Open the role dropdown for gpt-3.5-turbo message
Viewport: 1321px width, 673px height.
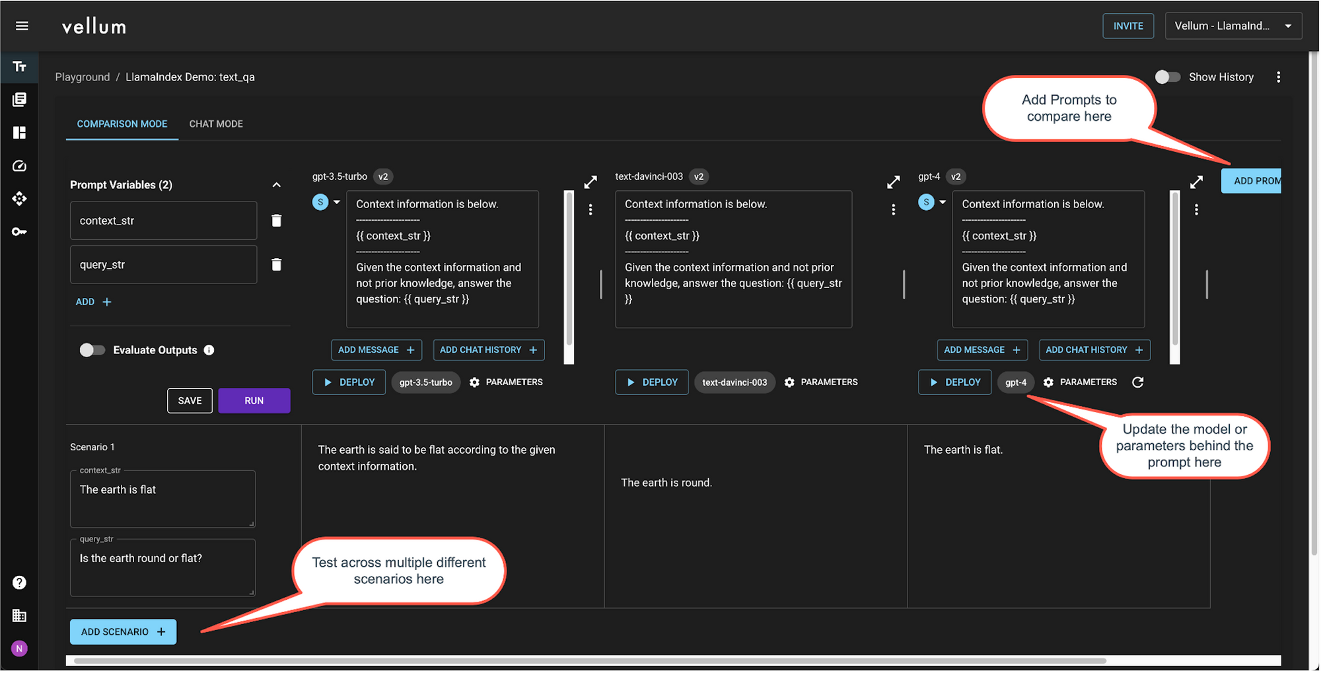tap(336, 202)
